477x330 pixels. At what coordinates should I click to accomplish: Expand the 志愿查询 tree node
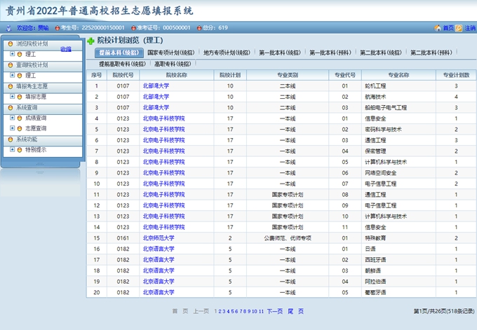pyautogui.click(x=12, y=128)
